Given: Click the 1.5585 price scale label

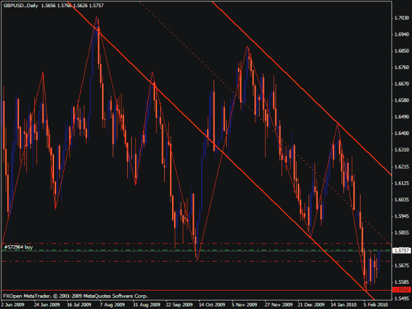Looking at the screenshot, I should click(401, 282).
